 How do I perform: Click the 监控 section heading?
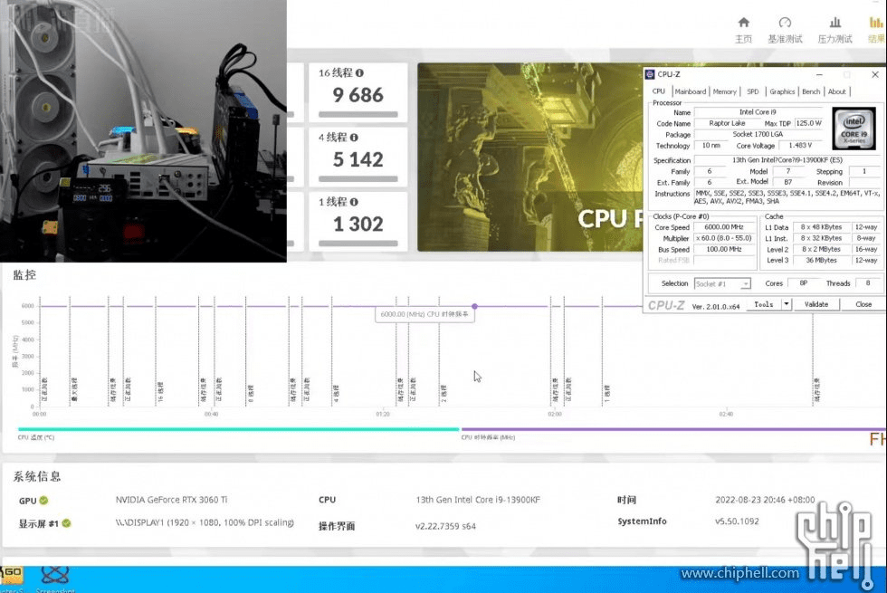(24, 275)
